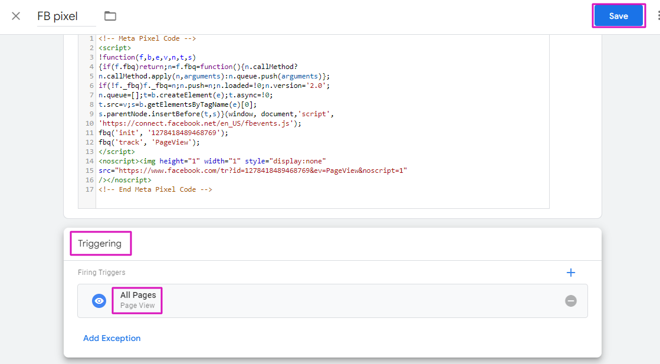Click the fbq track PageView code line
Screen dimensions: 660x364
tap(149, 142)
